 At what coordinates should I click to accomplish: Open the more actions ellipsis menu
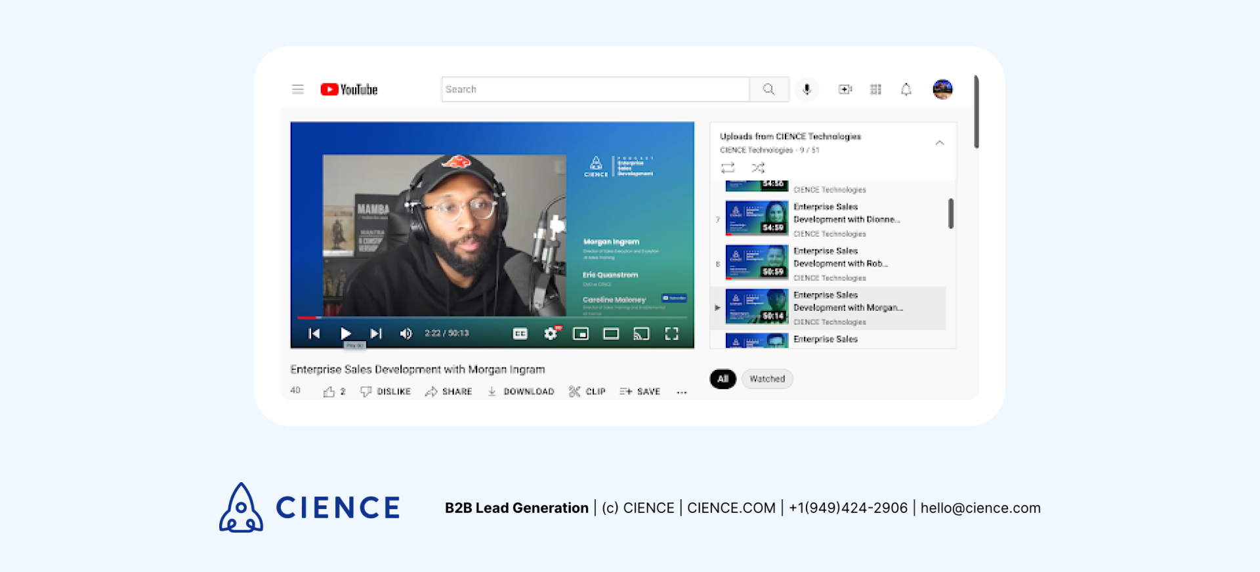[682, 392]
